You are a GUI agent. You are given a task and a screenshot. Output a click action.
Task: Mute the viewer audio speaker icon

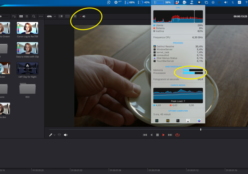(x=66, y=135)
